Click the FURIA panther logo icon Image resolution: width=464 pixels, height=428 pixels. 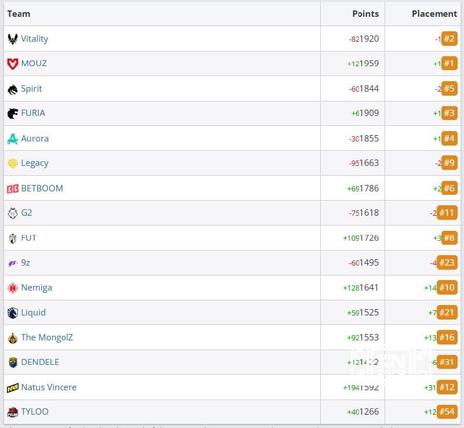click(x=13, y=113)
